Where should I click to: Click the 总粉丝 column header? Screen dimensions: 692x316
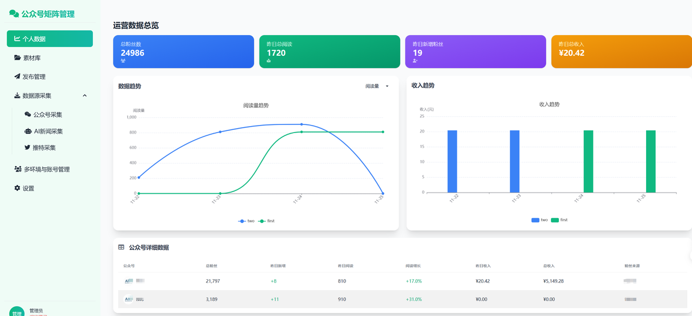tap(211, 266)
